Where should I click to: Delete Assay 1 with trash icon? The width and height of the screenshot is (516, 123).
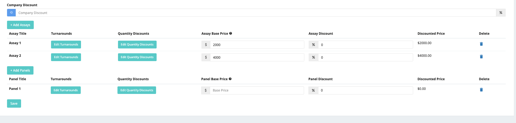pos(481,44)
